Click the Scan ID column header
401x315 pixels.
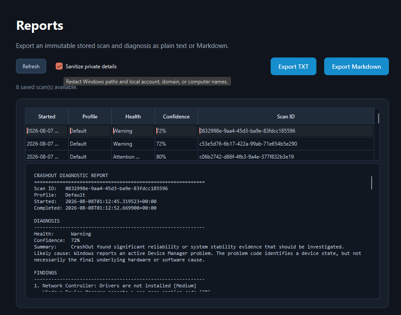coord(286,117)
